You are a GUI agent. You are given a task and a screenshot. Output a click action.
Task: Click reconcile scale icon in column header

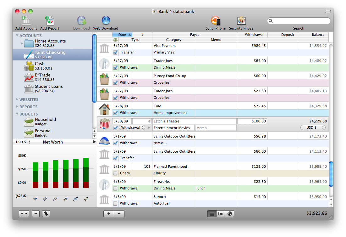click(x=115, y=40)
